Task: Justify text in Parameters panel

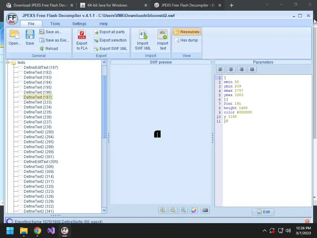Action: pos(252,69)
